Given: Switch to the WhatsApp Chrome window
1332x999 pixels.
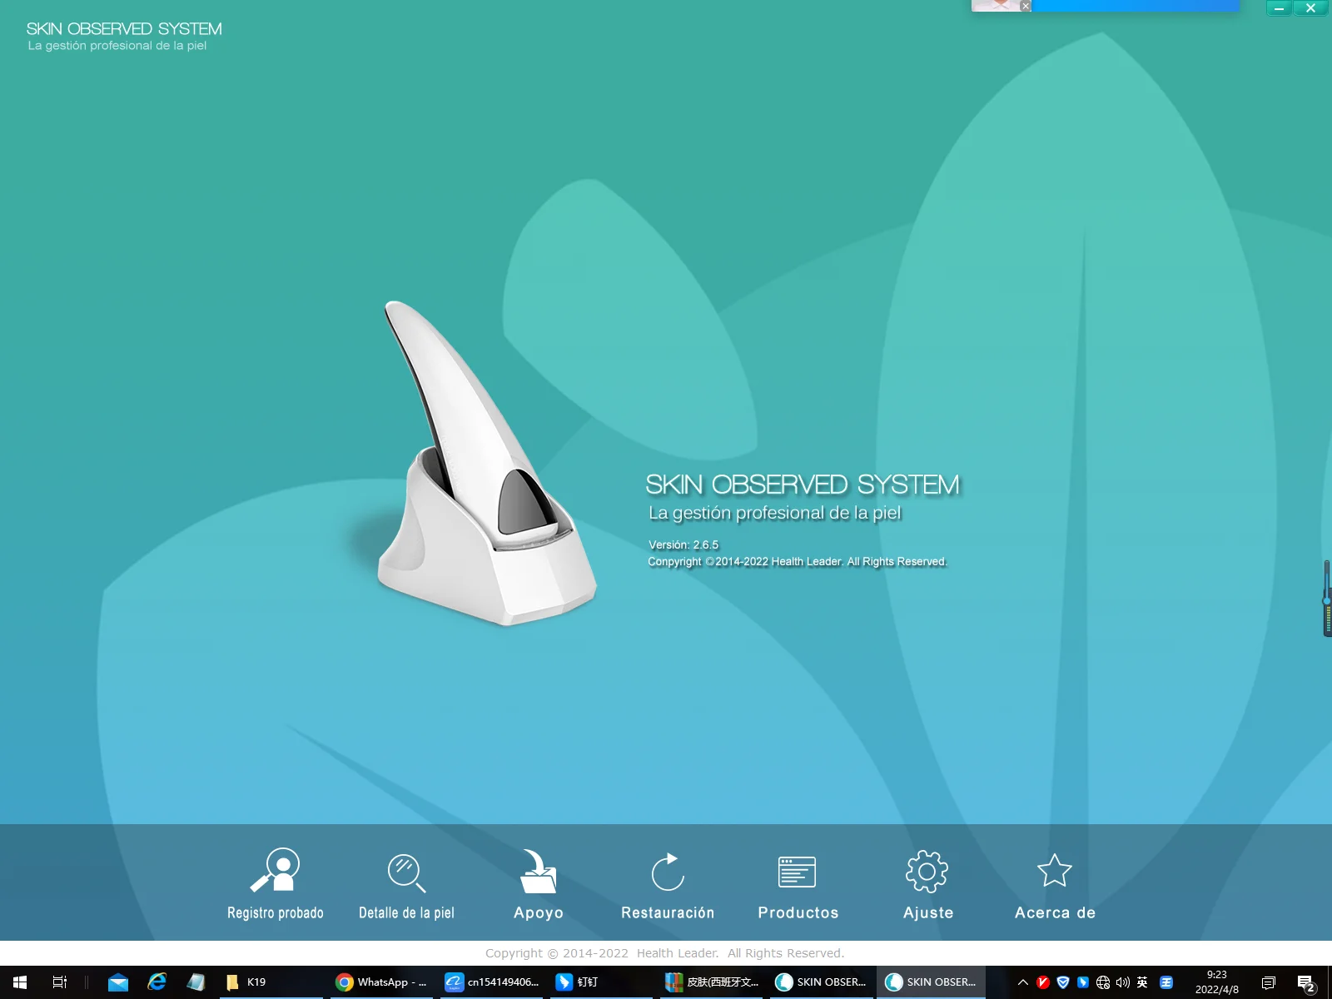Looking at the screenshot, I should [x=381, y=982].
